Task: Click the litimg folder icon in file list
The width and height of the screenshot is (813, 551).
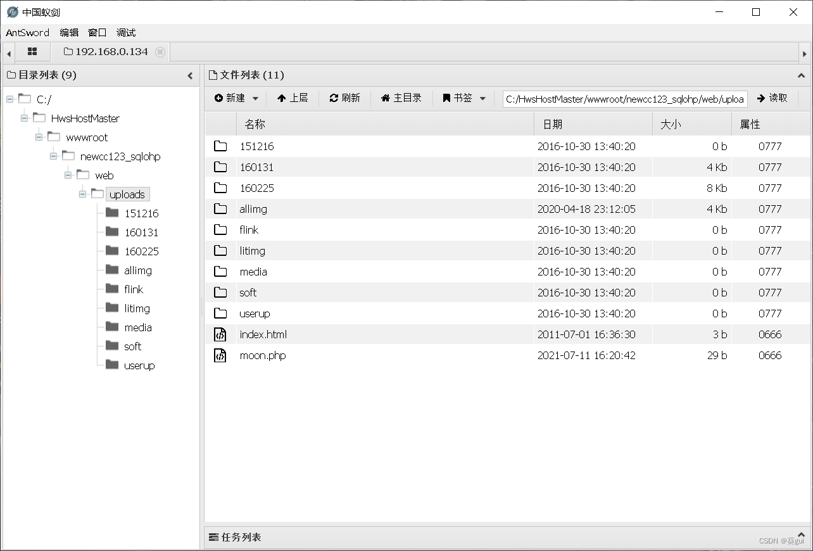Action: click(x=220, y=251)
